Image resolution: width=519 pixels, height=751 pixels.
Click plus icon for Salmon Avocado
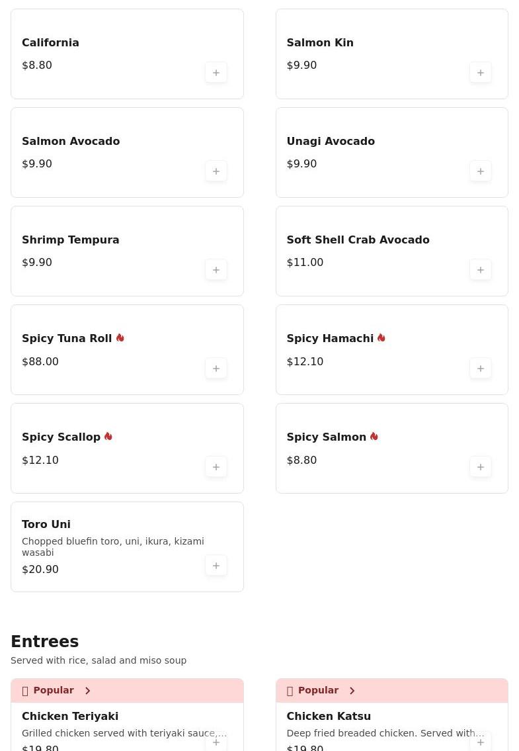pos(216,171)
